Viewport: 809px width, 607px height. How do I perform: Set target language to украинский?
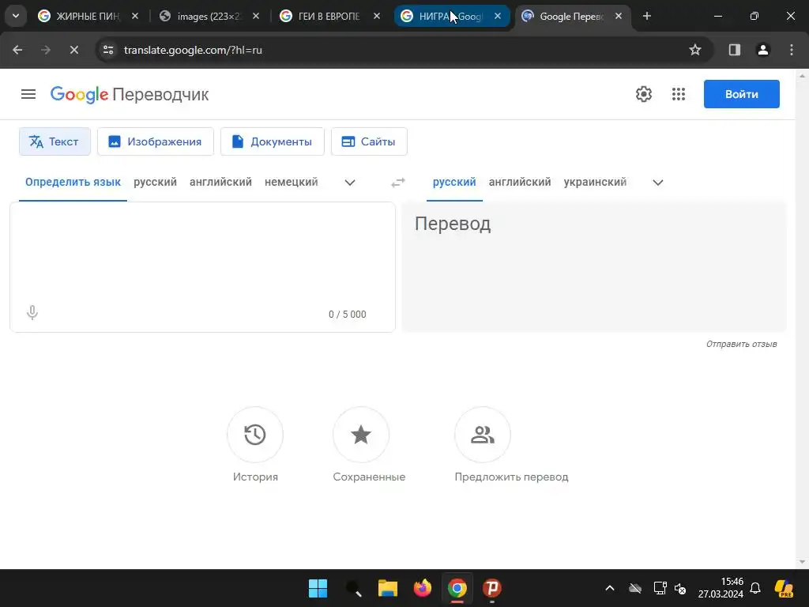[595, 183]
